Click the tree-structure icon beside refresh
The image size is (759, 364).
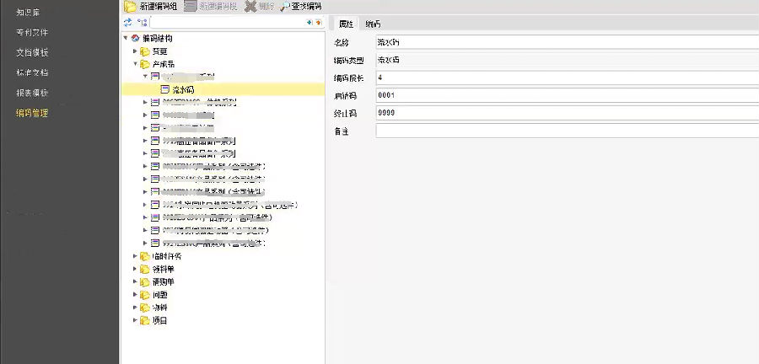[x=142, y=22]
